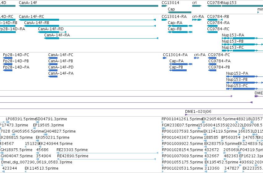Click the CanA-14F-PC protein label

(61, 55)
